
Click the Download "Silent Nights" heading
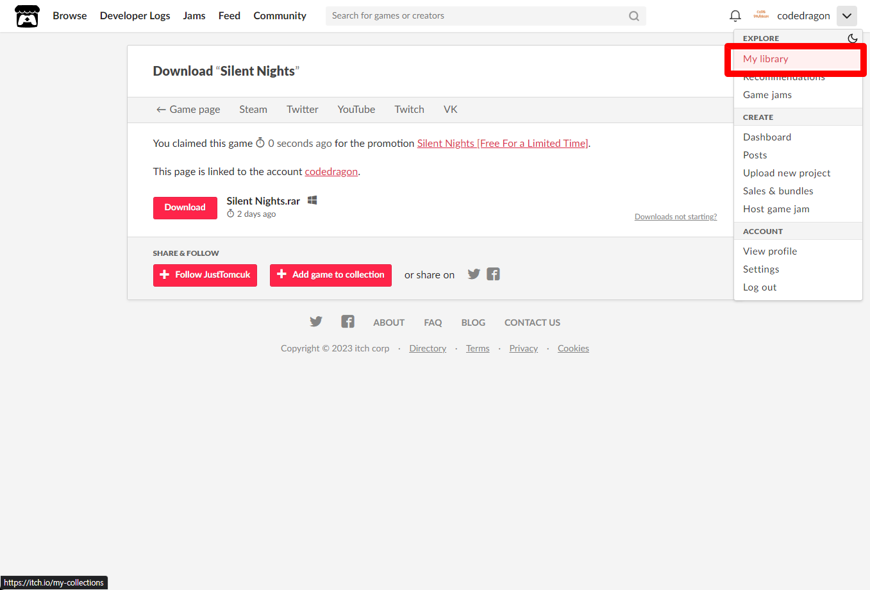coord(226,71)
